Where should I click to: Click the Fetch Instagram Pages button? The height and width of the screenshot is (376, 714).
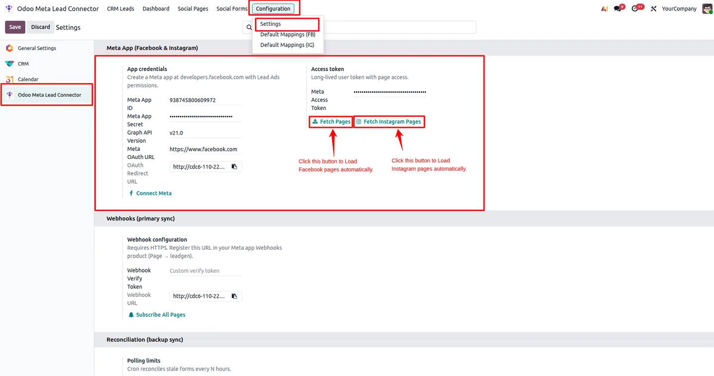click(x=389, y=121)
